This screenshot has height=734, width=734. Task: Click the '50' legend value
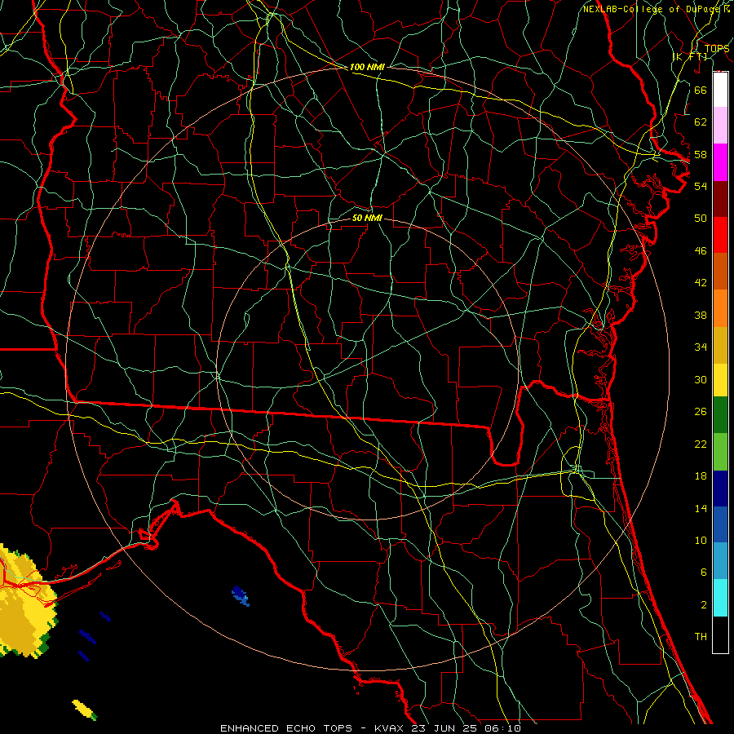coord(701,218)
